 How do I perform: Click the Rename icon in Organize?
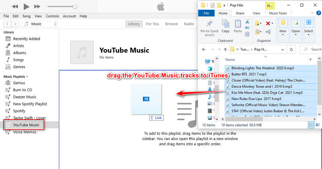click(268, 32)
